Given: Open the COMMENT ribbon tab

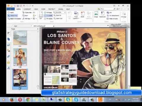Looking at the screenshot, I should 27,9.
